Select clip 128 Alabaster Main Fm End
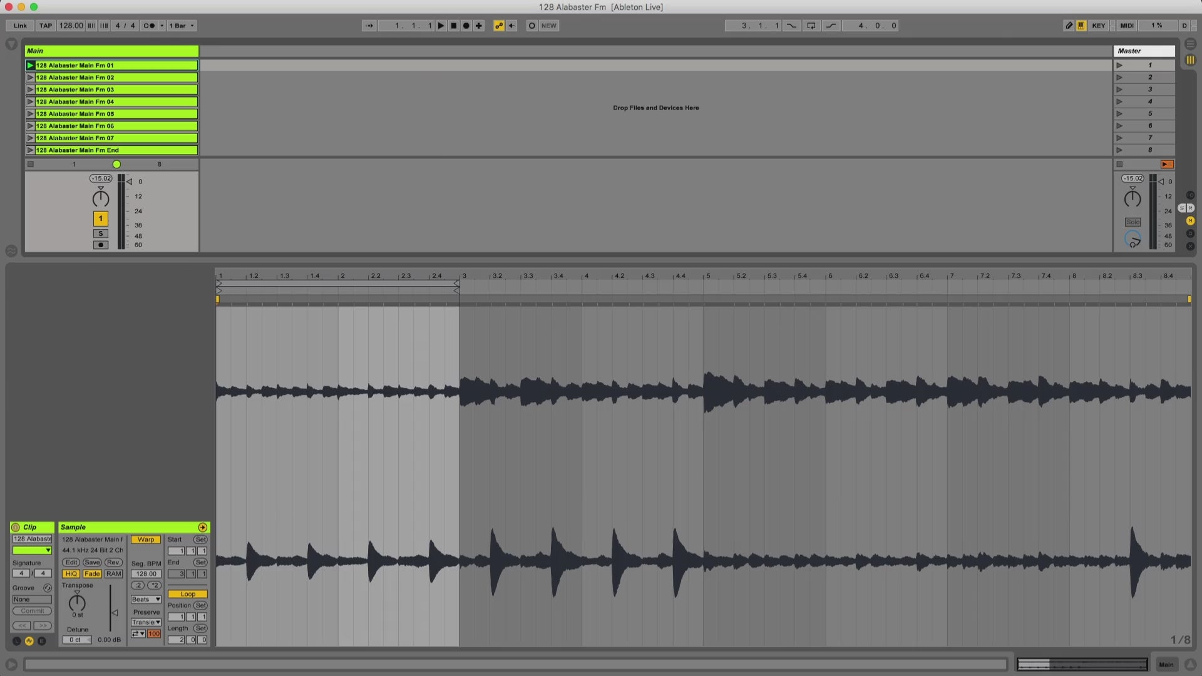 pos(116,150)
